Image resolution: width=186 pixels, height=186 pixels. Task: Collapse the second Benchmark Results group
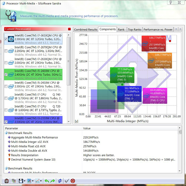click(7, 168)
